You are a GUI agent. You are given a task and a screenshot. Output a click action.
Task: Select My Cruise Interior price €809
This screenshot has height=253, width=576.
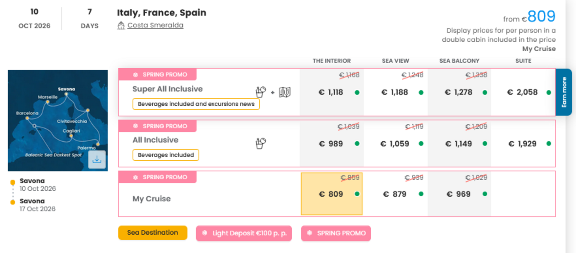pos(331,194)
